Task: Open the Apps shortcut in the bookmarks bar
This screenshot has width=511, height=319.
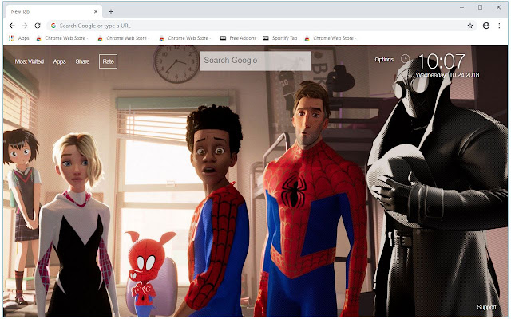Action: click(19, 38)
